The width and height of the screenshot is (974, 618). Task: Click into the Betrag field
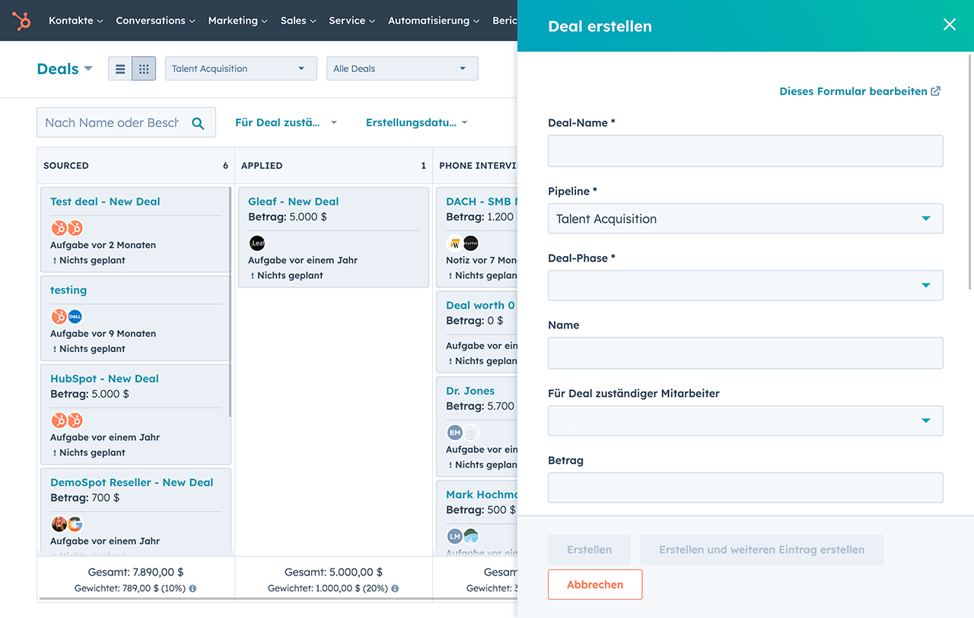coord(745,488)
